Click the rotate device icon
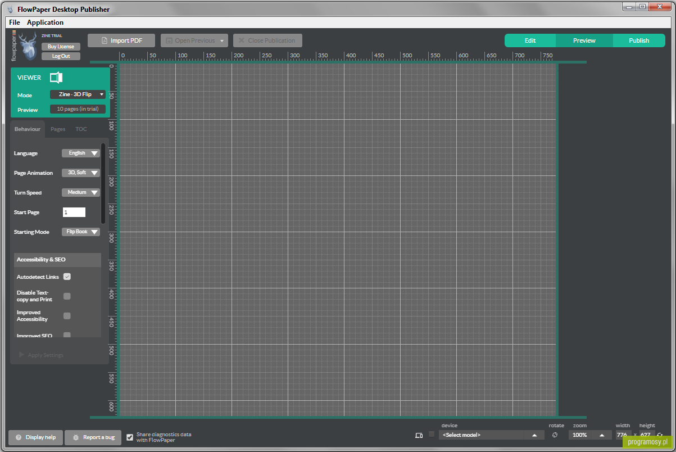The height and width of the screenshot is (452, 676). (555, 435)
